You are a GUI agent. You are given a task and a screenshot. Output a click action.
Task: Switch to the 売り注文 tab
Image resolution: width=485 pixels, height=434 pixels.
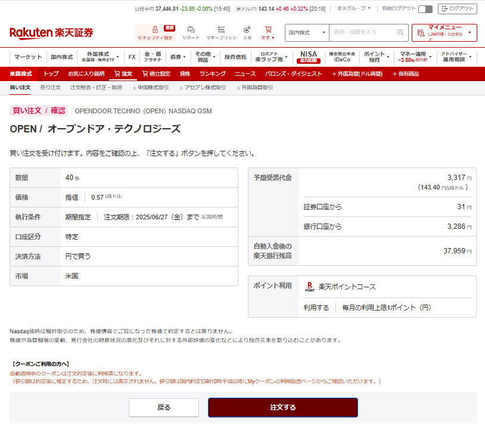50,88
